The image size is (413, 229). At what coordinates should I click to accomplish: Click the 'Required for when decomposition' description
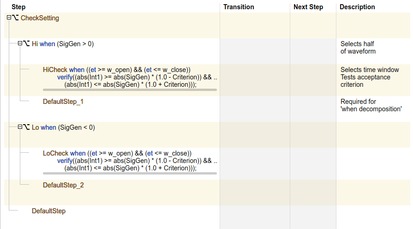point(371,105)
